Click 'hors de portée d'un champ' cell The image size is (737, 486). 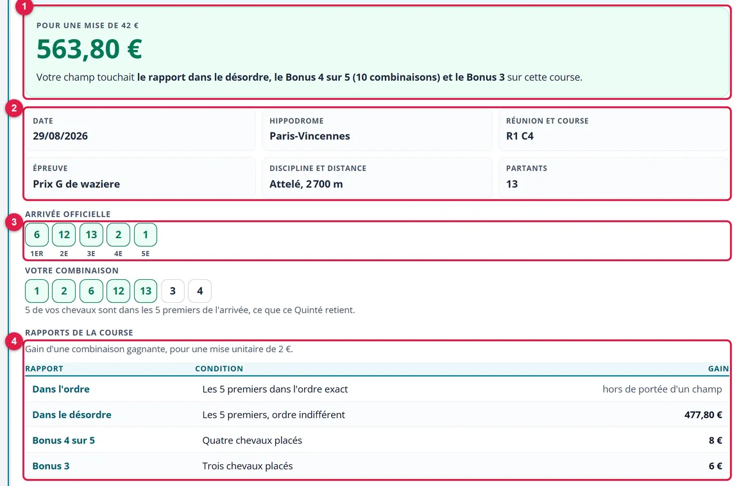[662, 389]
